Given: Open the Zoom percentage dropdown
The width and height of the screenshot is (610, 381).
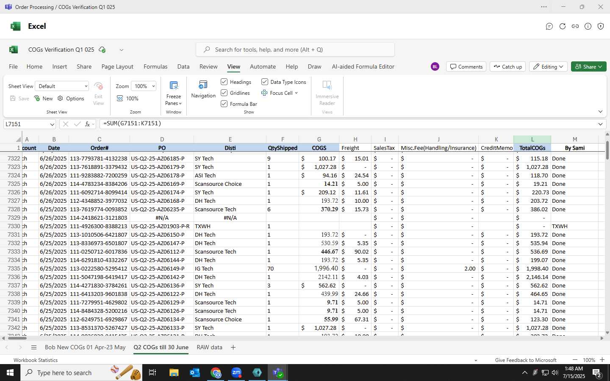Looking at the screenshot, I should click(144, 86).
